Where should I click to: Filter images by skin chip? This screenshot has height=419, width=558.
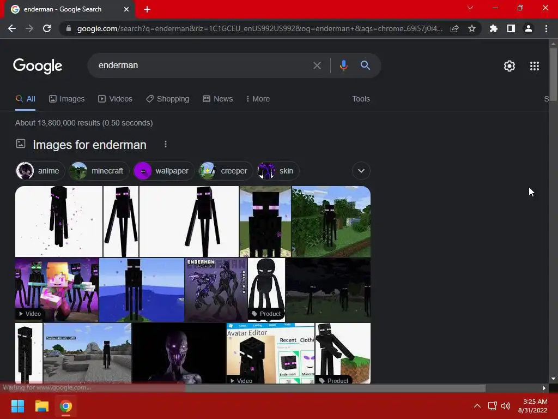pos(277,171)
